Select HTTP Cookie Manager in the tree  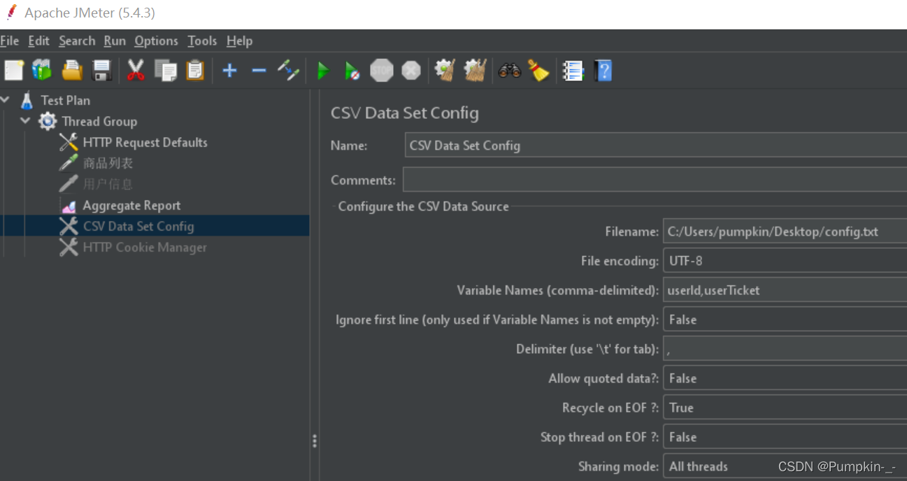[x=145, y=247]
